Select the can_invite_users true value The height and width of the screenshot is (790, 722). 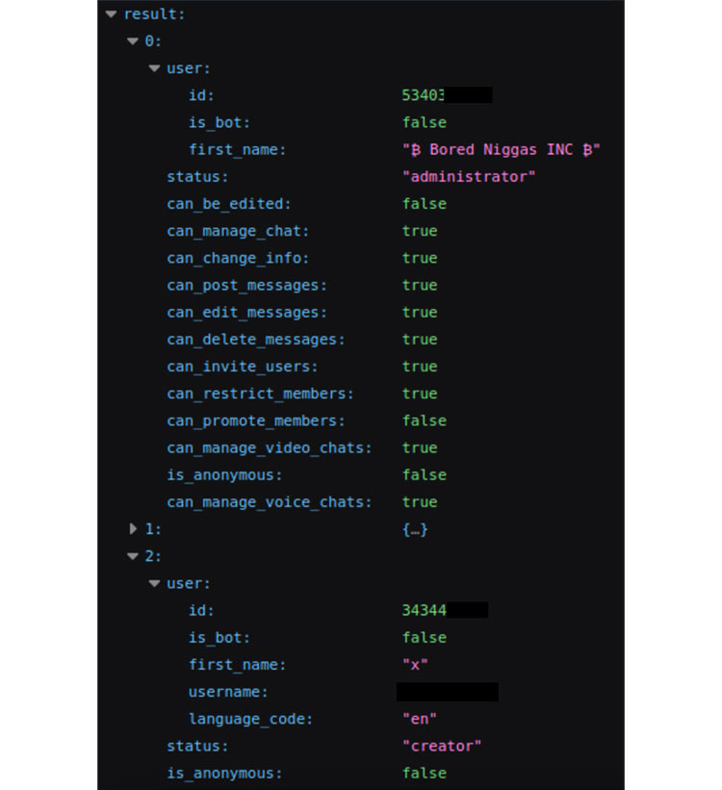click(x=420, y=367)
